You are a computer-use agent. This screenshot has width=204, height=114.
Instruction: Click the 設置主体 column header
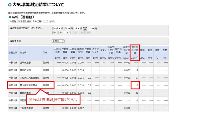point(13,53)
